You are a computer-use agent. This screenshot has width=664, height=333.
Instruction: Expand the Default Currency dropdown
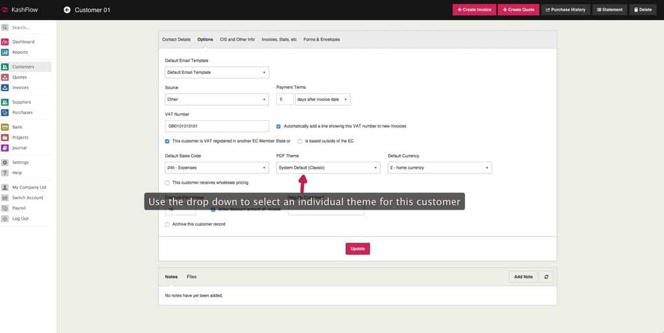tap(440, 168)
